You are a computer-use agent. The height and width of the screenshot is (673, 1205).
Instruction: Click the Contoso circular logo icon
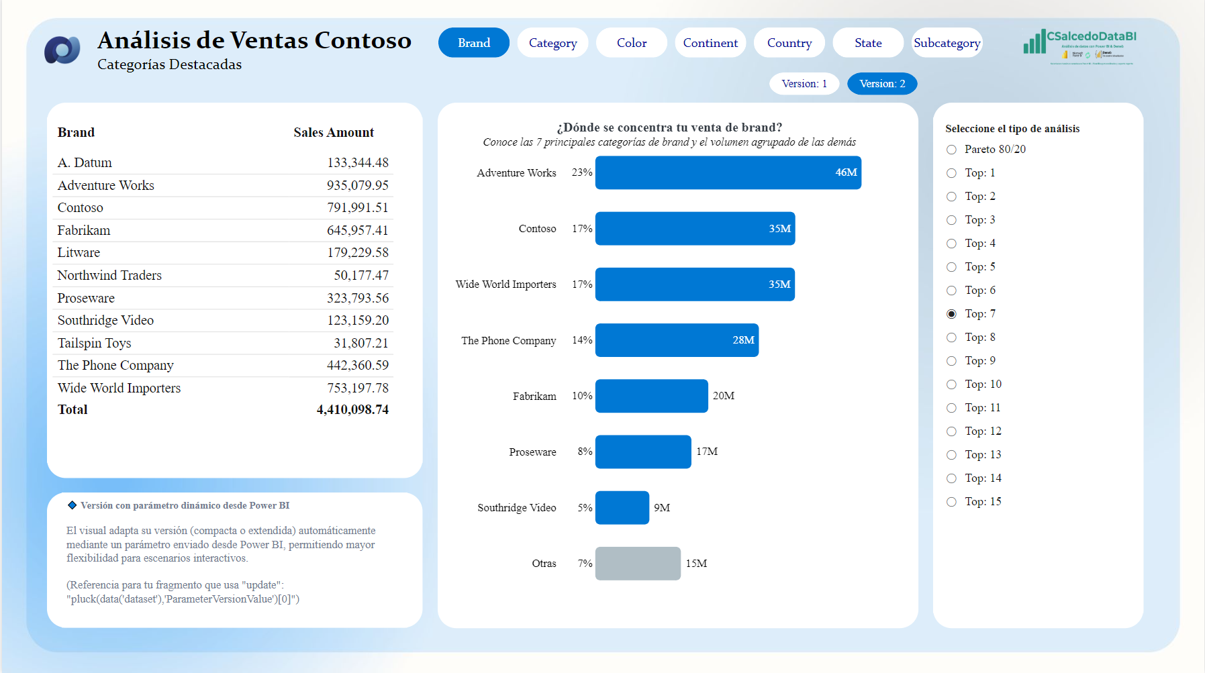click(62, 50)
